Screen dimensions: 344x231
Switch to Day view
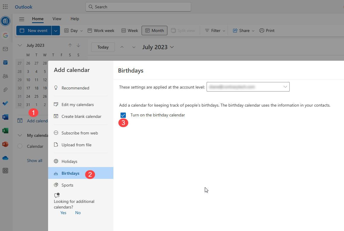point(71,31)
